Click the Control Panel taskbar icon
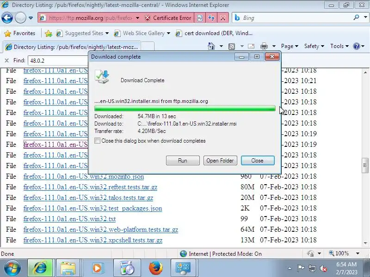This screenshot has width=370, height=277. tap(183, 268)
